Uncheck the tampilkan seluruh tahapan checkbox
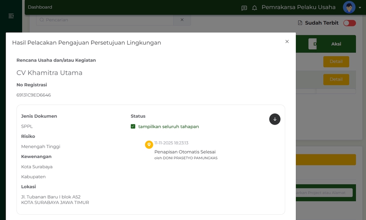This screenshot has width=366, height=220. (x=133, y=127)
